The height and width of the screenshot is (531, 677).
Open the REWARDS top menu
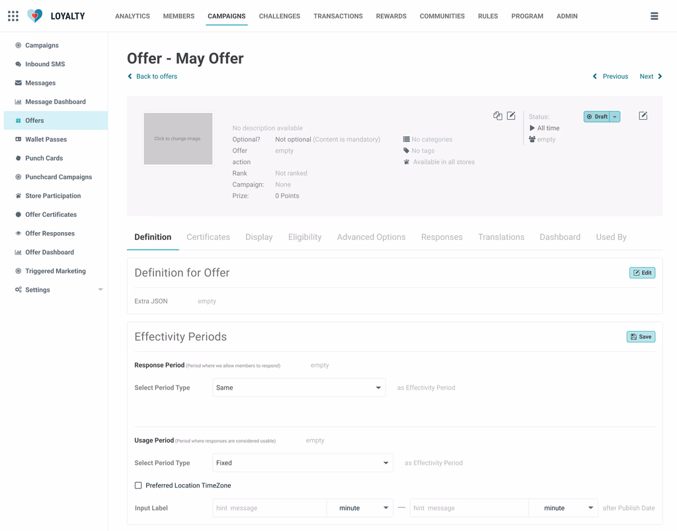pyautogui.click(x=391, y=16)
